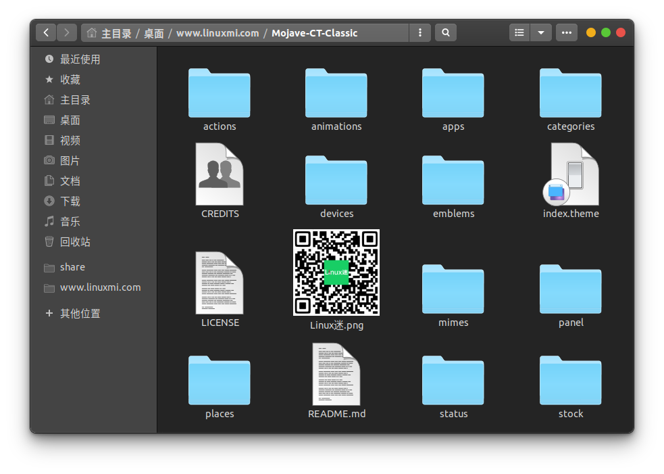
Task: Open the horizontal ellipsis main menu
Action: tap(567, 32)
